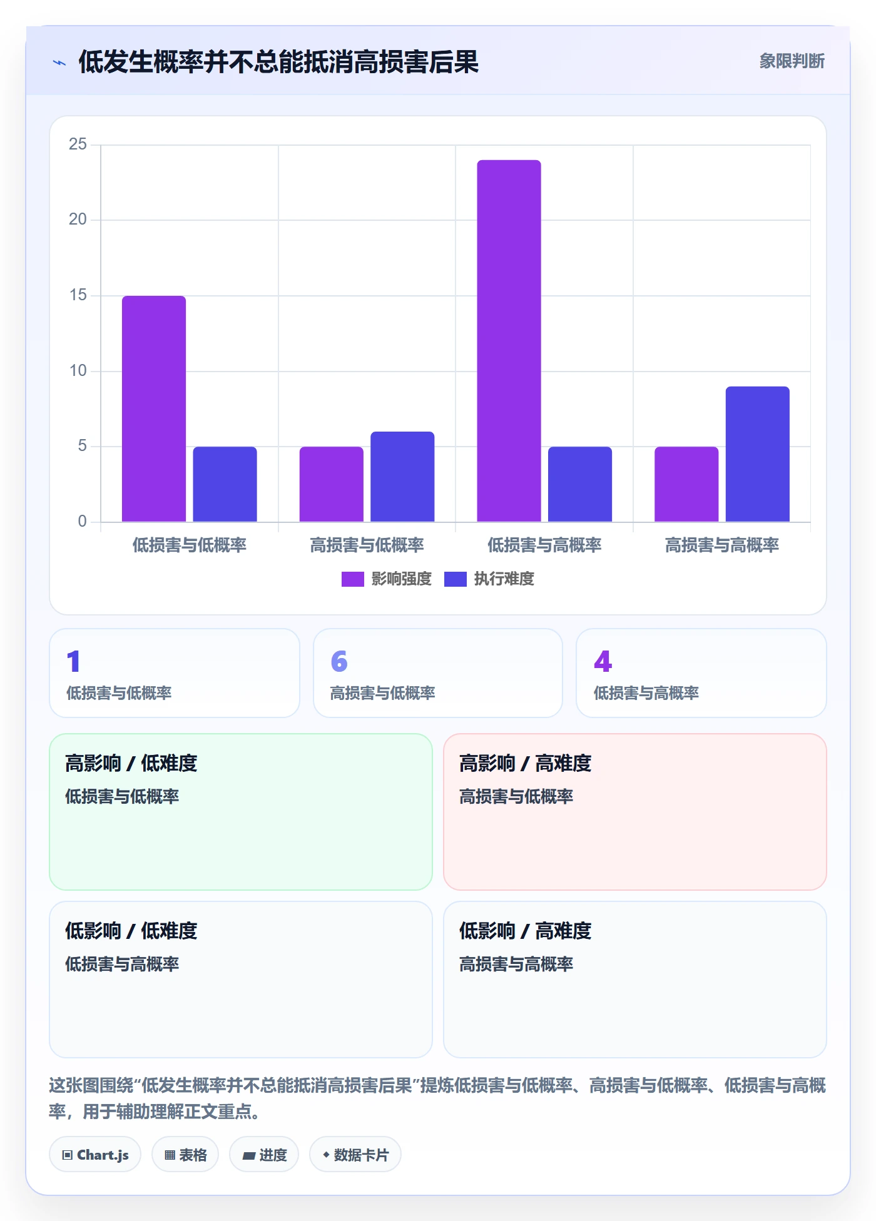Screen dimensions: 876x1221
Task: Click x-axis label 高损害与高概率
Action: pyautogui.click(x=722, y=545)
